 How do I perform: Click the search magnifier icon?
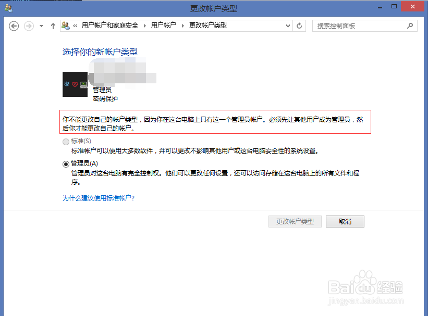[410, 26]
